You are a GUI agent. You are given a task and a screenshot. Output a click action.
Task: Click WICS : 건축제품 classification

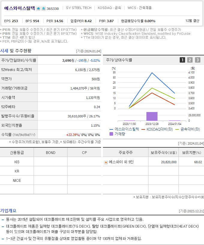coord(139,8)
